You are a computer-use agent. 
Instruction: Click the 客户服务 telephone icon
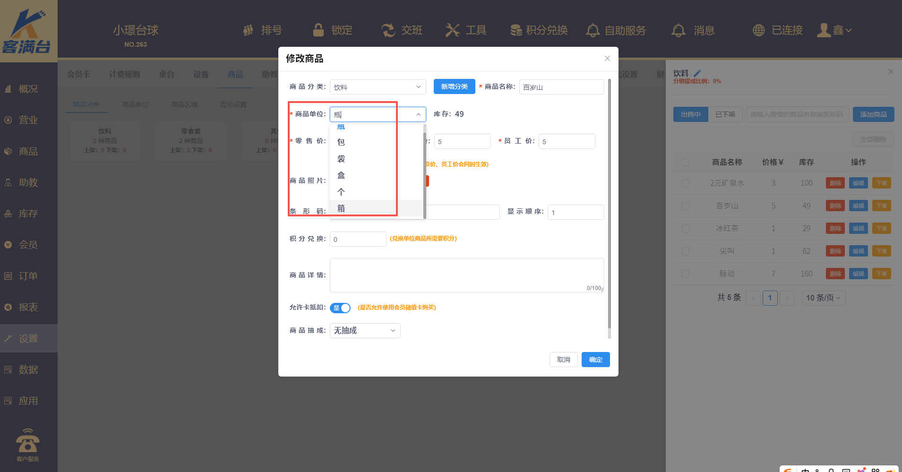28,441
